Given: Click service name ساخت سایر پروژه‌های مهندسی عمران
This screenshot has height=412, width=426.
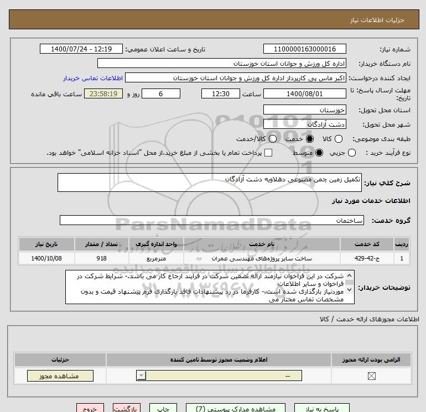Looking at the screenshot, I should [262, 258].
